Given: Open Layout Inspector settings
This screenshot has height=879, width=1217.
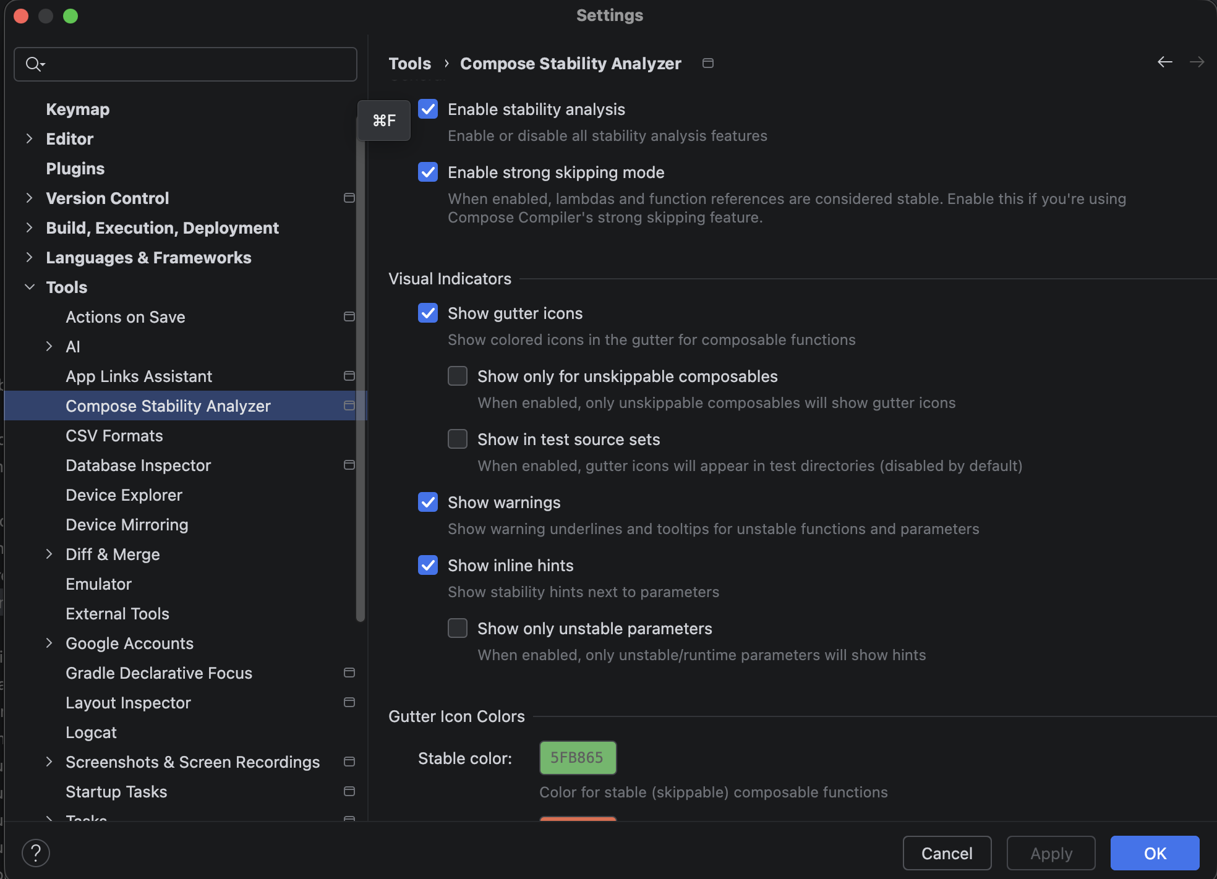Looking at the screenshot, I should (x=129, y=703).
